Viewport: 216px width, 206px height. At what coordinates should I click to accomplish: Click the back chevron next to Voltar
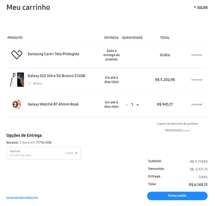click(x=195, y=7)
